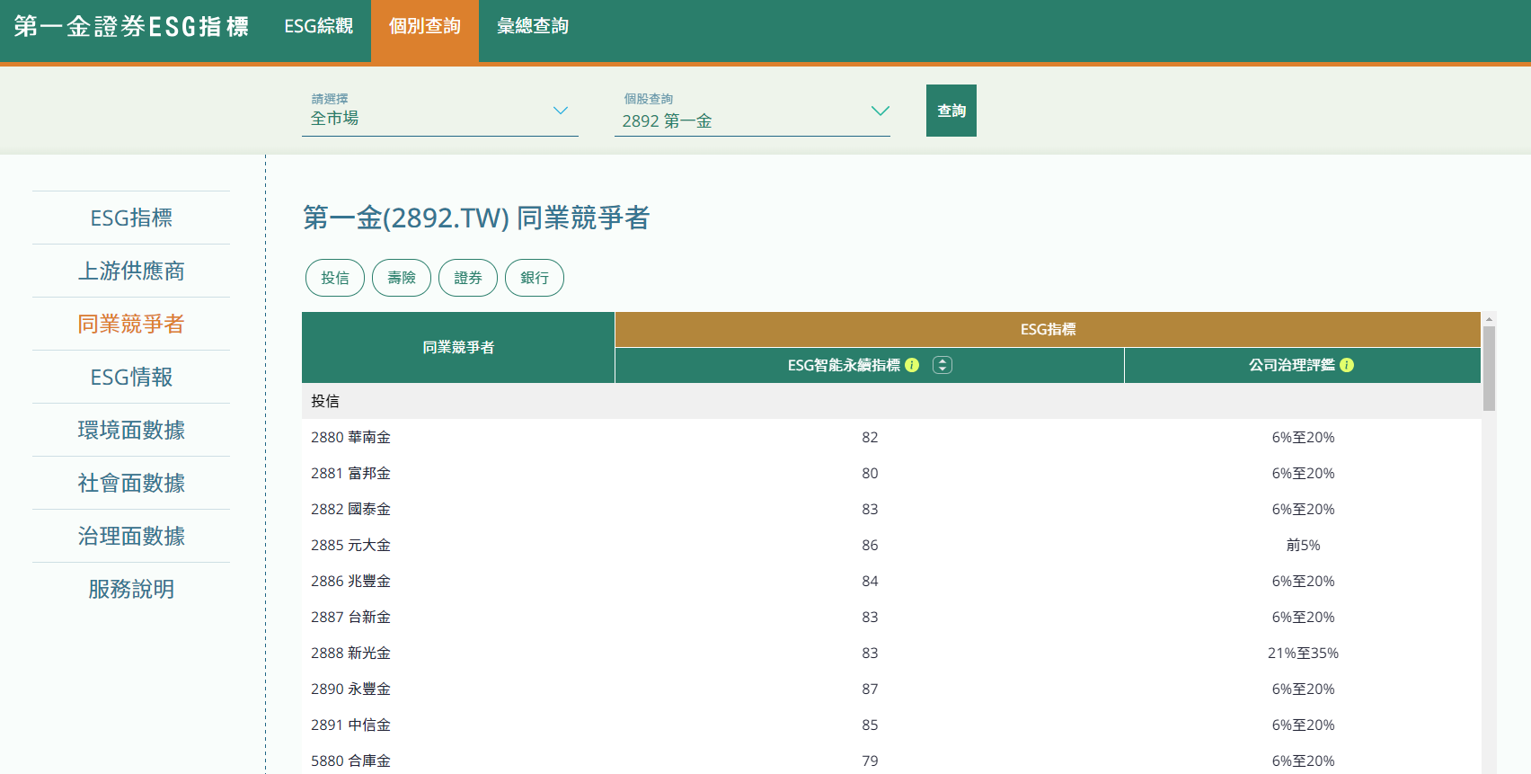The image size is (1531, 774).
Task: Sort by ESG智能永續指標 column
Action: (x=942, y=365)
